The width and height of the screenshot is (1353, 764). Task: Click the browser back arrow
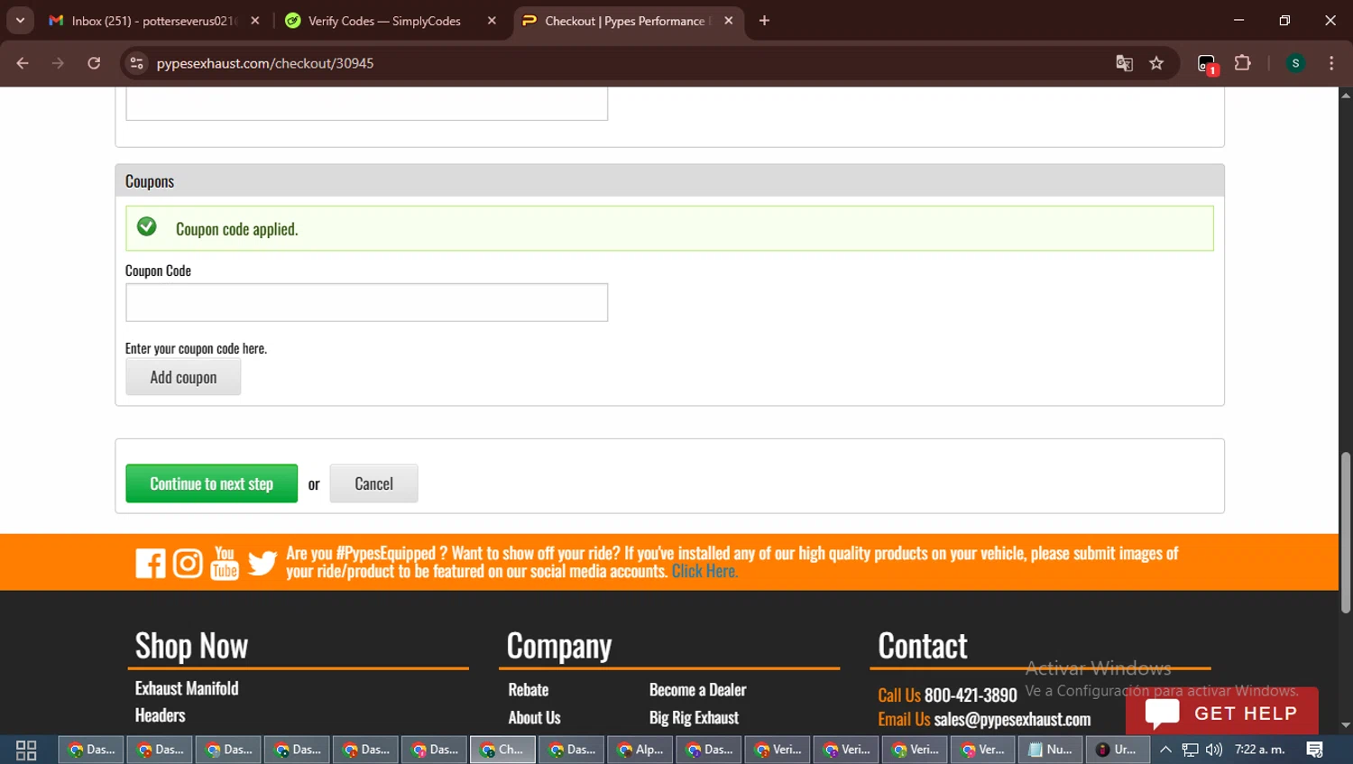23,63
